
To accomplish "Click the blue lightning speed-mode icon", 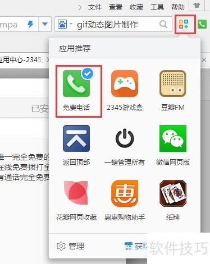I will [x=30, y=24].
